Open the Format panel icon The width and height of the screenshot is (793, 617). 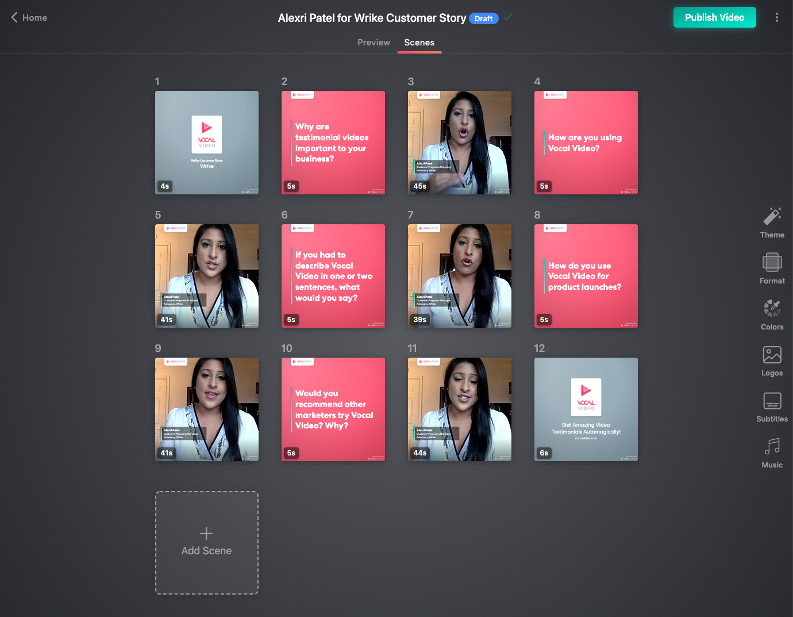tap(772, 263)
